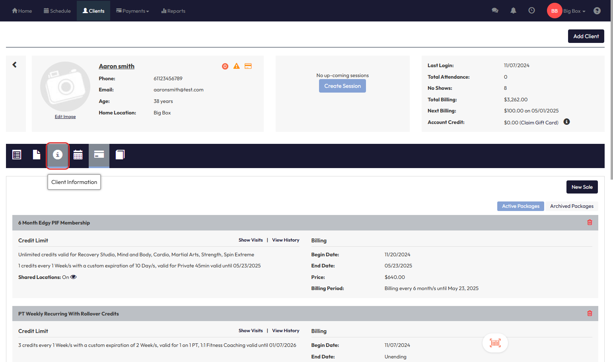Click the client profile photo placeholder
The width and height of the screenshot is (613, 362).
tap(65, 87)
